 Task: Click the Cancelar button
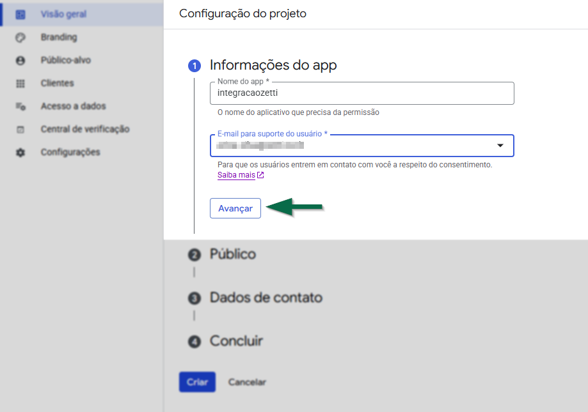[x=247, y=382]
